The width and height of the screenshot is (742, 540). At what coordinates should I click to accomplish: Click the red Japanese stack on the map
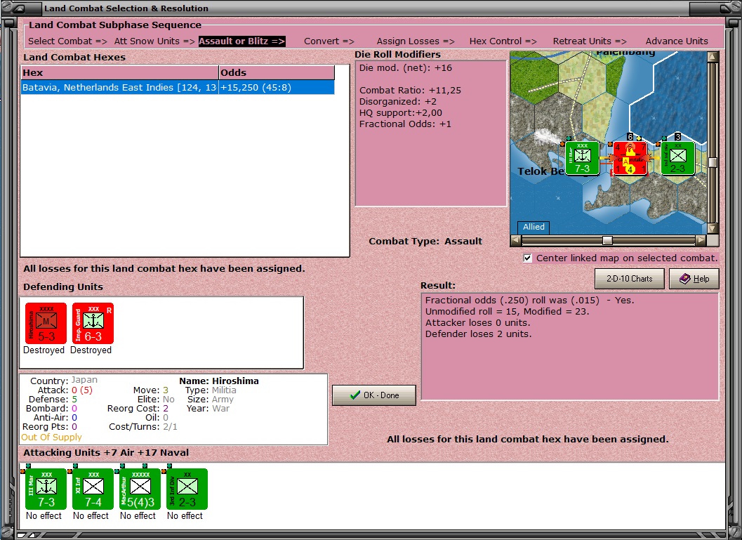click(630, 159)
